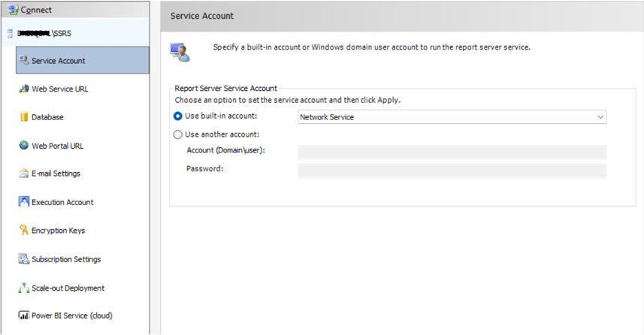Click the Connect icon at top left
The width and height of the screenshot is (644, 335).
pos(13,11)
